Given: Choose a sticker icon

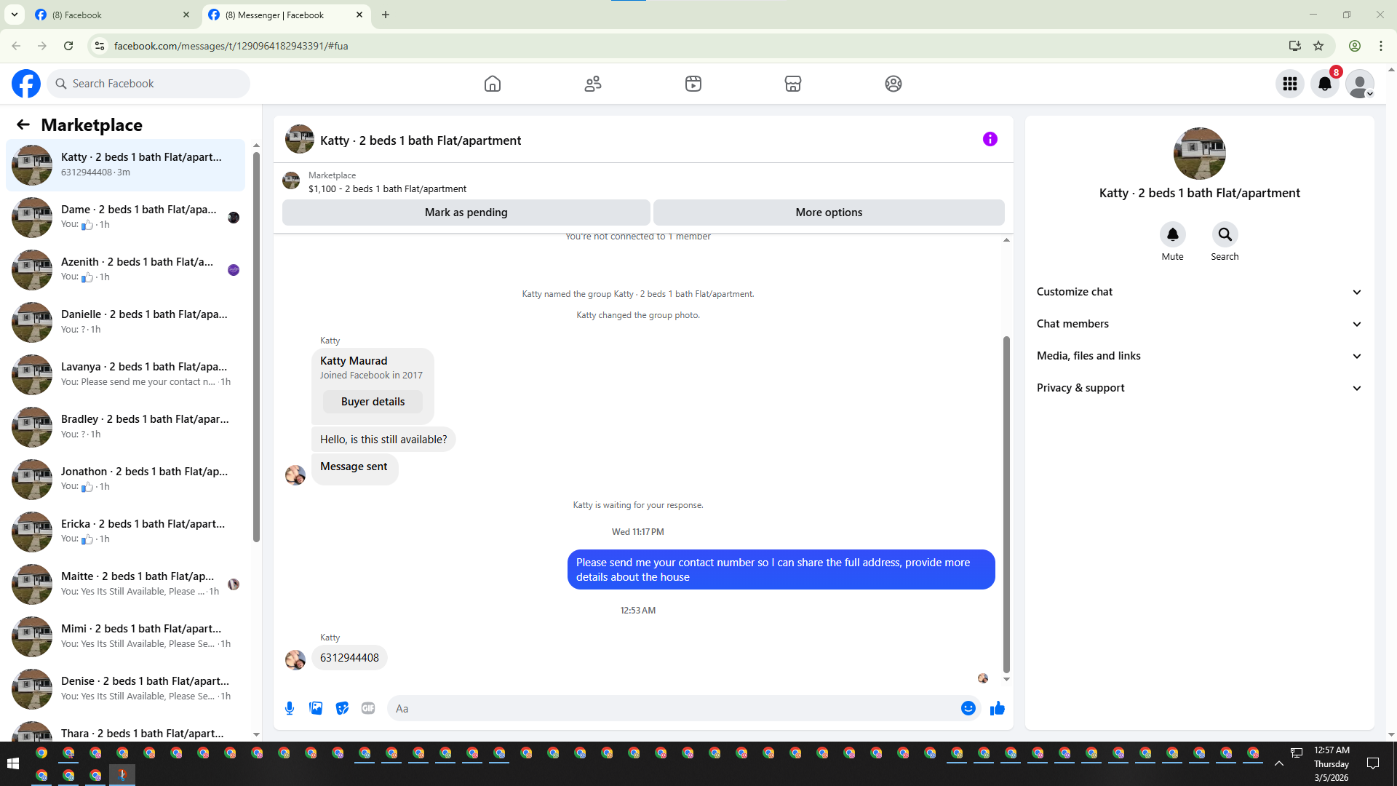Looking at the screenshot, I should pos(342,708).
